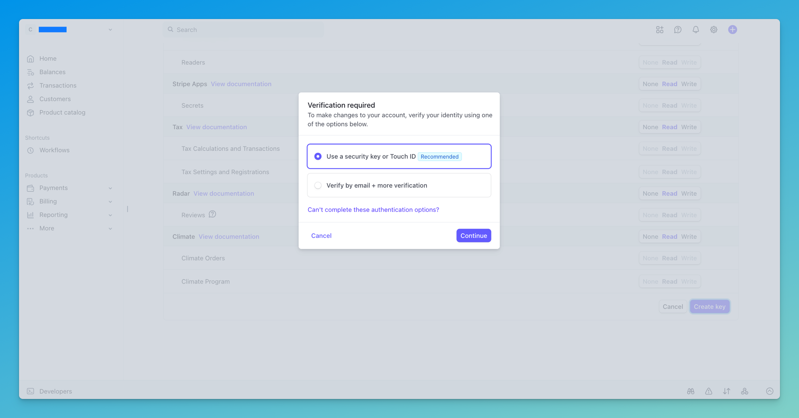Collapse the Developers bar with chevron icon

click(x=770, y=391)
